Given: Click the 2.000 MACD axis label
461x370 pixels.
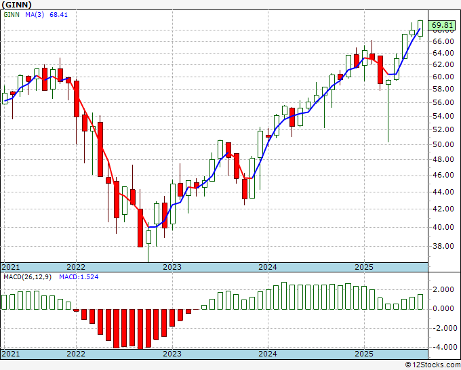Looking at the screenshot, I should [x=445, y=290].
